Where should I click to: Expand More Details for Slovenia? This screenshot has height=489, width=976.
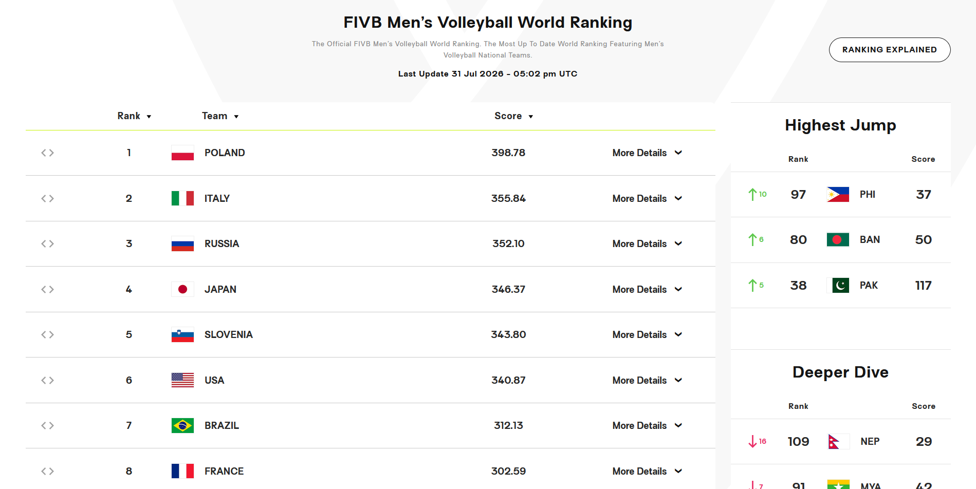647,334
